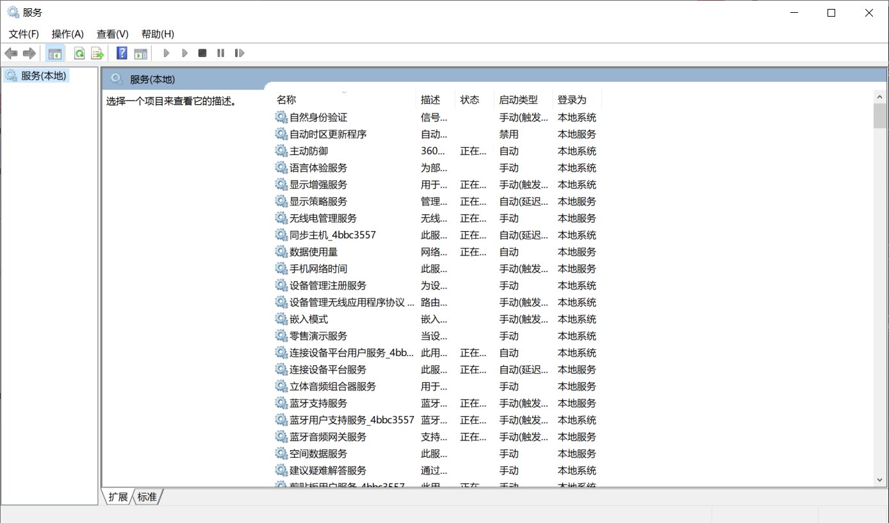Click the Services gear icon in title bar
Image resolution: width=889 pixels, height=523 pixels.
[13, 12]
